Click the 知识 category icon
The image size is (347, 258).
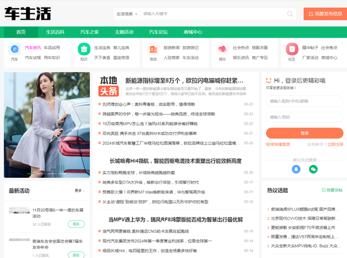(x=84, y=49)
